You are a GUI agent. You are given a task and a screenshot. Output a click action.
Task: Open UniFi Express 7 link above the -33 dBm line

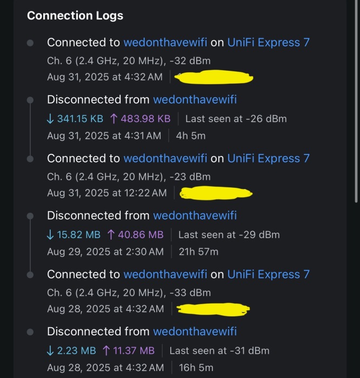[x=268, y=274]
